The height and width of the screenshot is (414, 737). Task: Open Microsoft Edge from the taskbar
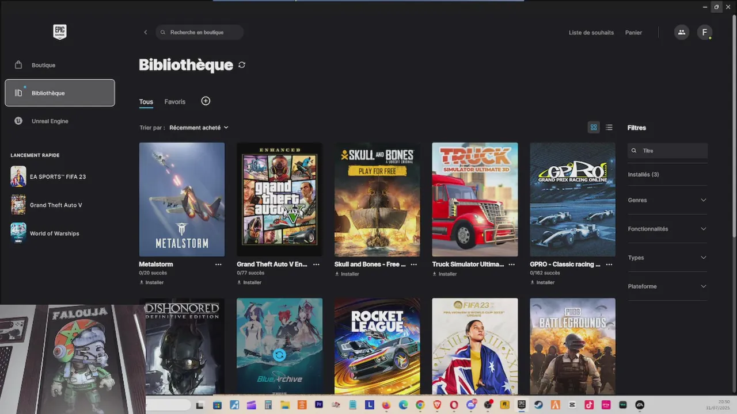click(403, 405)
